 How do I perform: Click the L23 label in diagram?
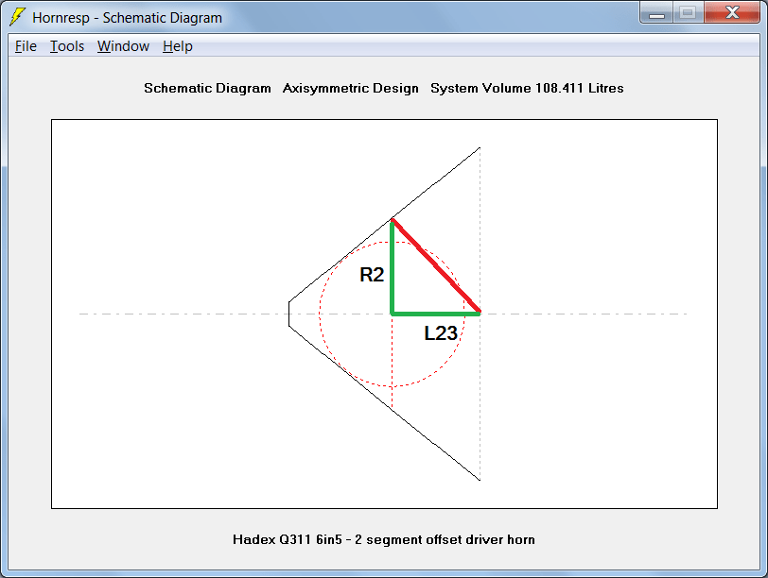click(x=441, y=333)
